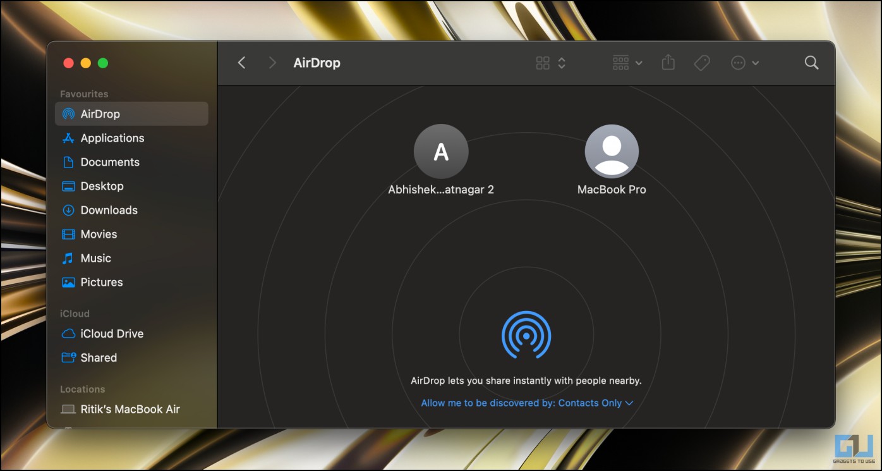Go forward with the right arrow
Image resolution: width=882 pixels, height=471 pixels.
(272, 63)
